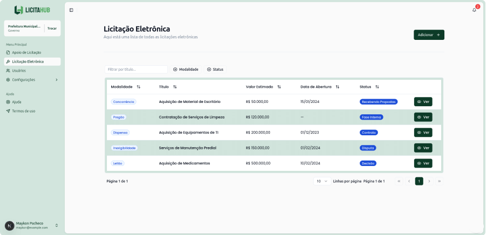
Task: Click title Aquisição de Equipamentos de TI
Action: tap(188, 133)
